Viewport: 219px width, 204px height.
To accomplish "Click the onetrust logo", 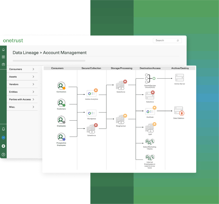I will coord(13,41).
